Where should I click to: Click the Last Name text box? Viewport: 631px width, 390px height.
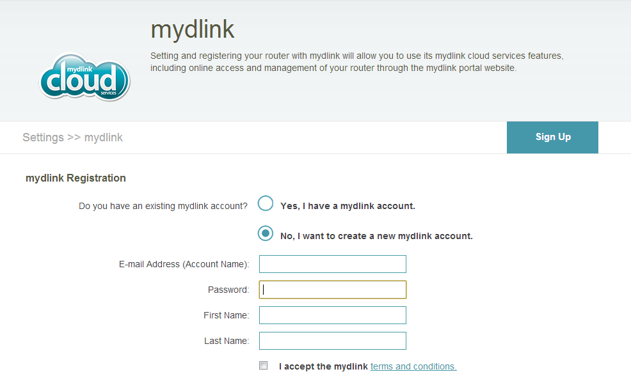click(332, 341)
